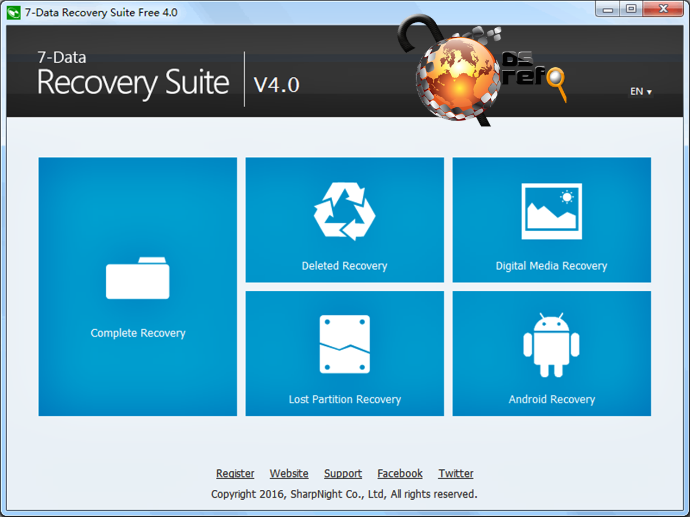Image resolution: width=690 pixels, height=517 pixels.
Task: Visit the Facebook link
Action: [x=400, y=474]
